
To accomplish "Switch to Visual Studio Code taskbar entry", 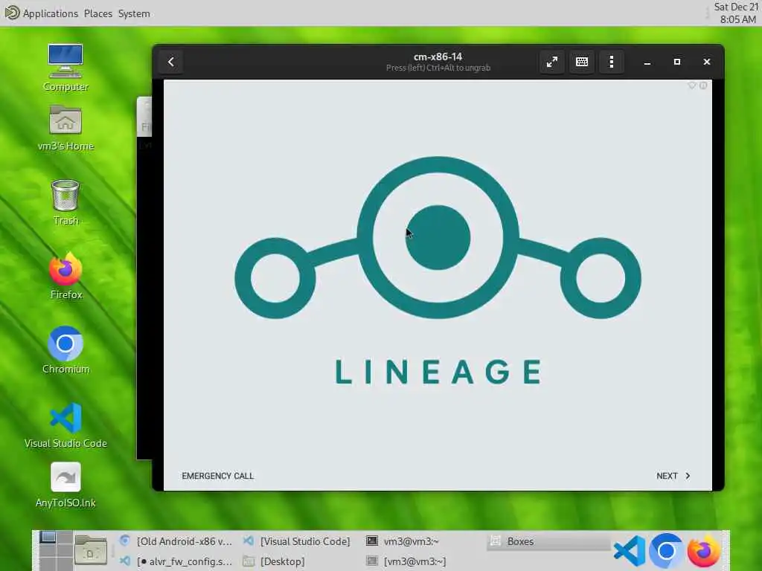I will point(297,541).
